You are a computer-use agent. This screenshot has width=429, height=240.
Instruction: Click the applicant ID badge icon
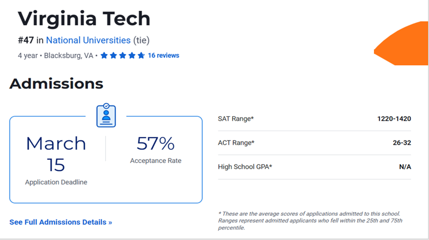point(106,115)
